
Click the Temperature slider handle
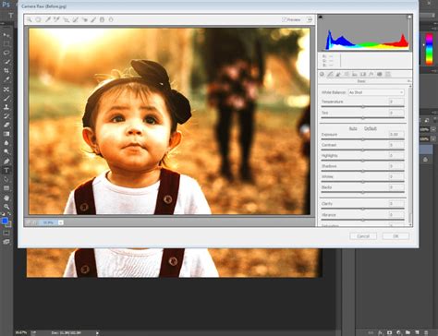click(363, 106)
